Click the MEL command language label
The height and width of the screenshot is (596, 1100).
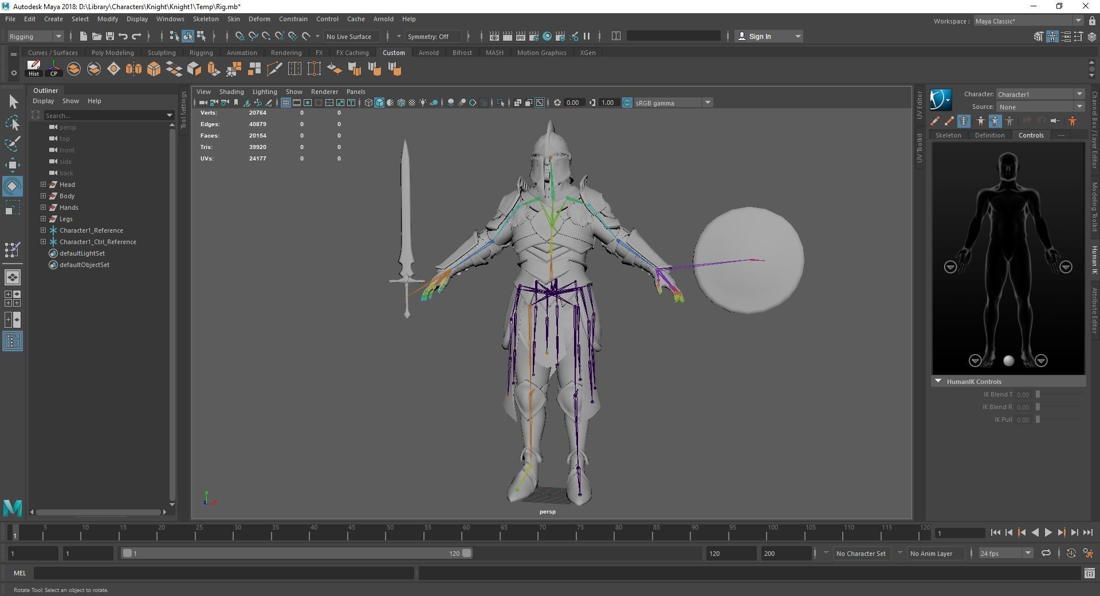pos(20,573)
